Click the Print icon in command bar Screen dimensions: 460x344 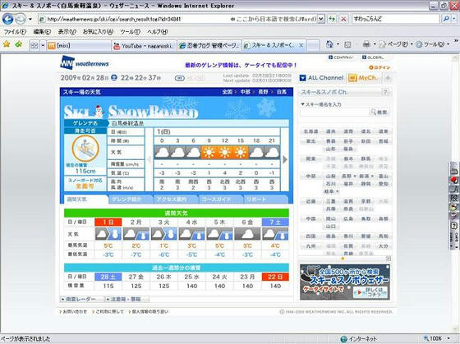pos(366,44)
